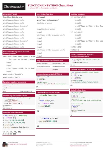
Task: Click the "return a+b" code line
Action: pyautogui.click(x=48, y=103)
